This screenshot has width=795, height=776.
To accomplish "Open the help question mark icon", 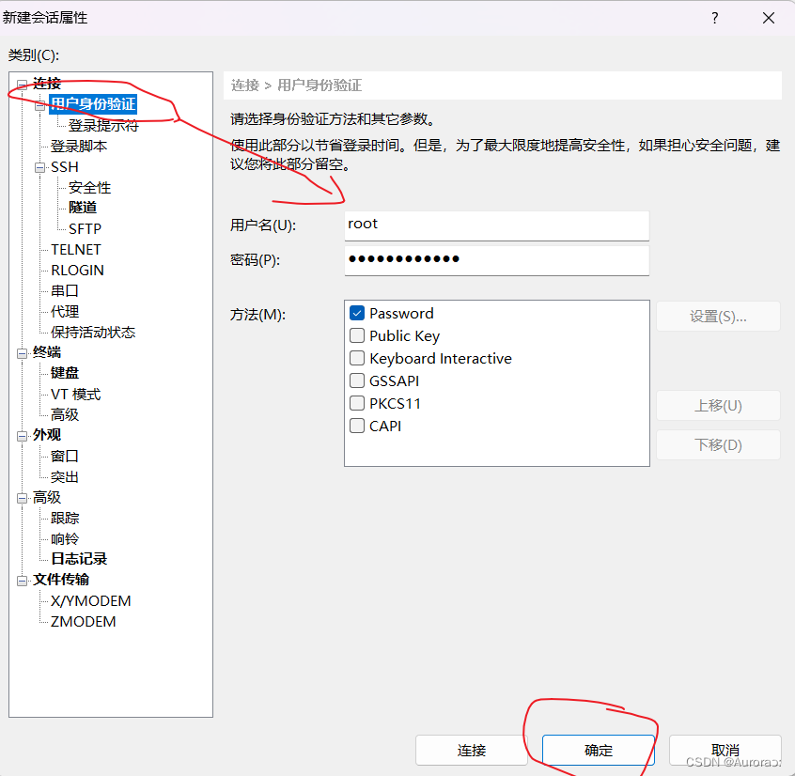I will coord(714,18).
